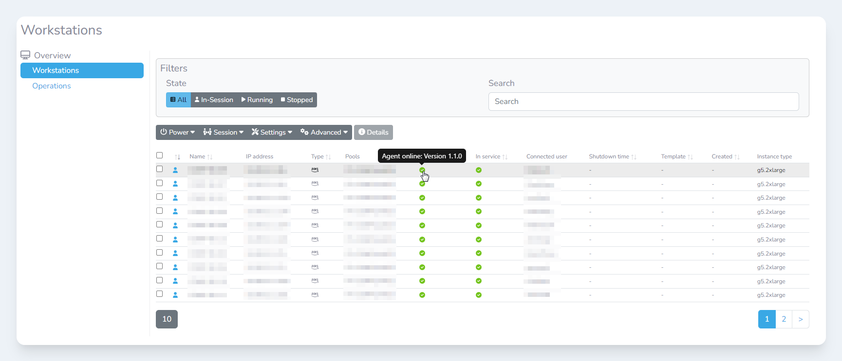This screenshot has height=361, width=842.
Task: Filter workstations by Running state
Action: pyautogui.click(x=257, y=100)
